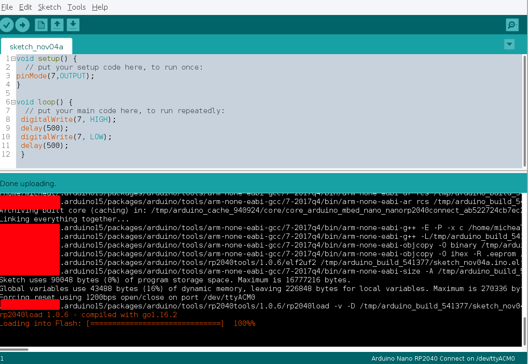Click the Done uploading status message

28,184
